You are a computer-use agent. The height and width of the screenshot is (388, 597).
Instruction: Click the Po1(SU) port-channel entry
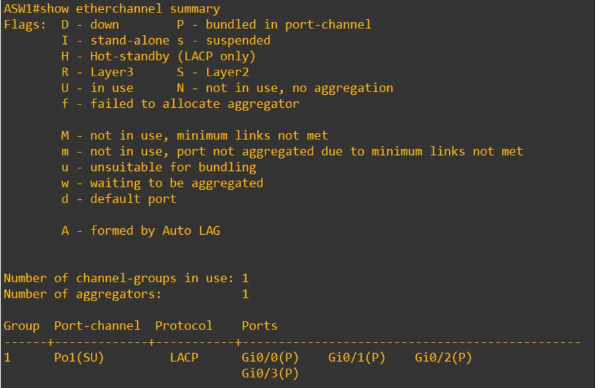pos(79,358)
